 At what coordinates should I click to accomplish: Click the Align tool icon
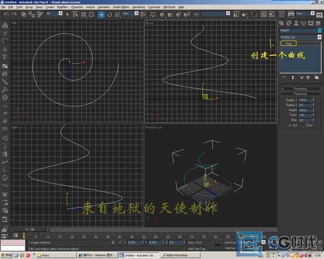[x=245, y=15]
